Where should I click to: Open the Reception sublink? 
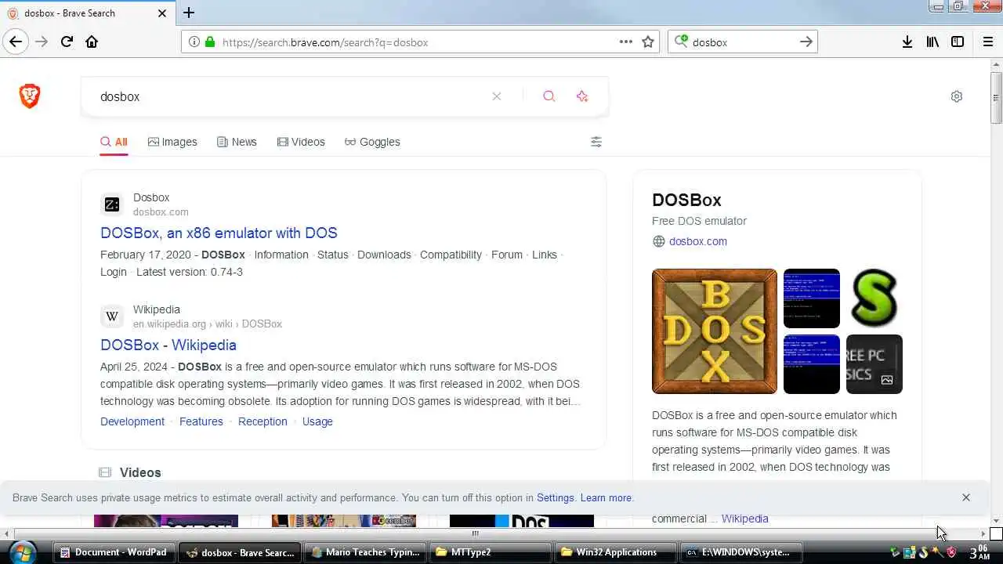263,421
